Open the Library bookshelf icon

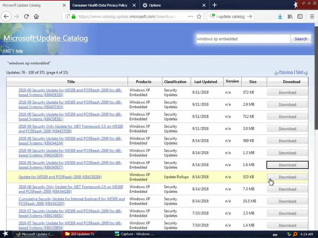290,16
